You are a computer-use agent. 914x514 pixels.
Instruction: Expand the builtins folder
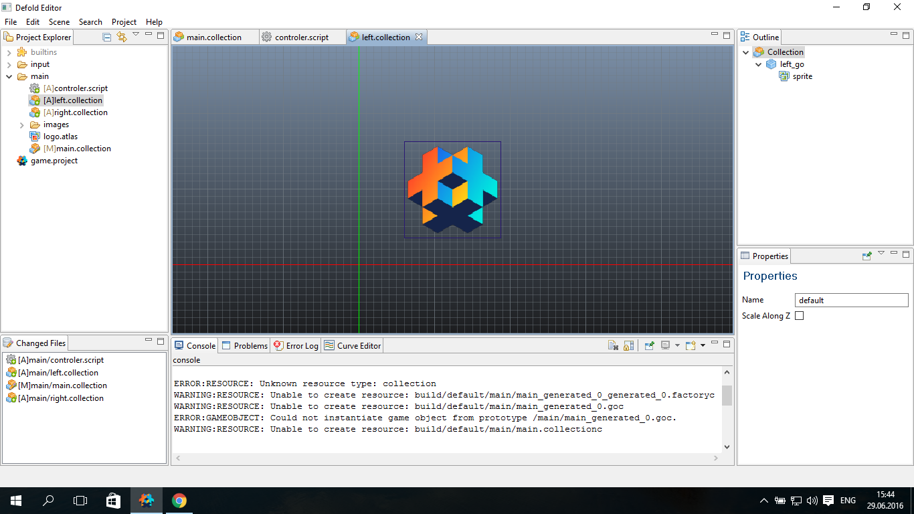[x=9, y=52]
